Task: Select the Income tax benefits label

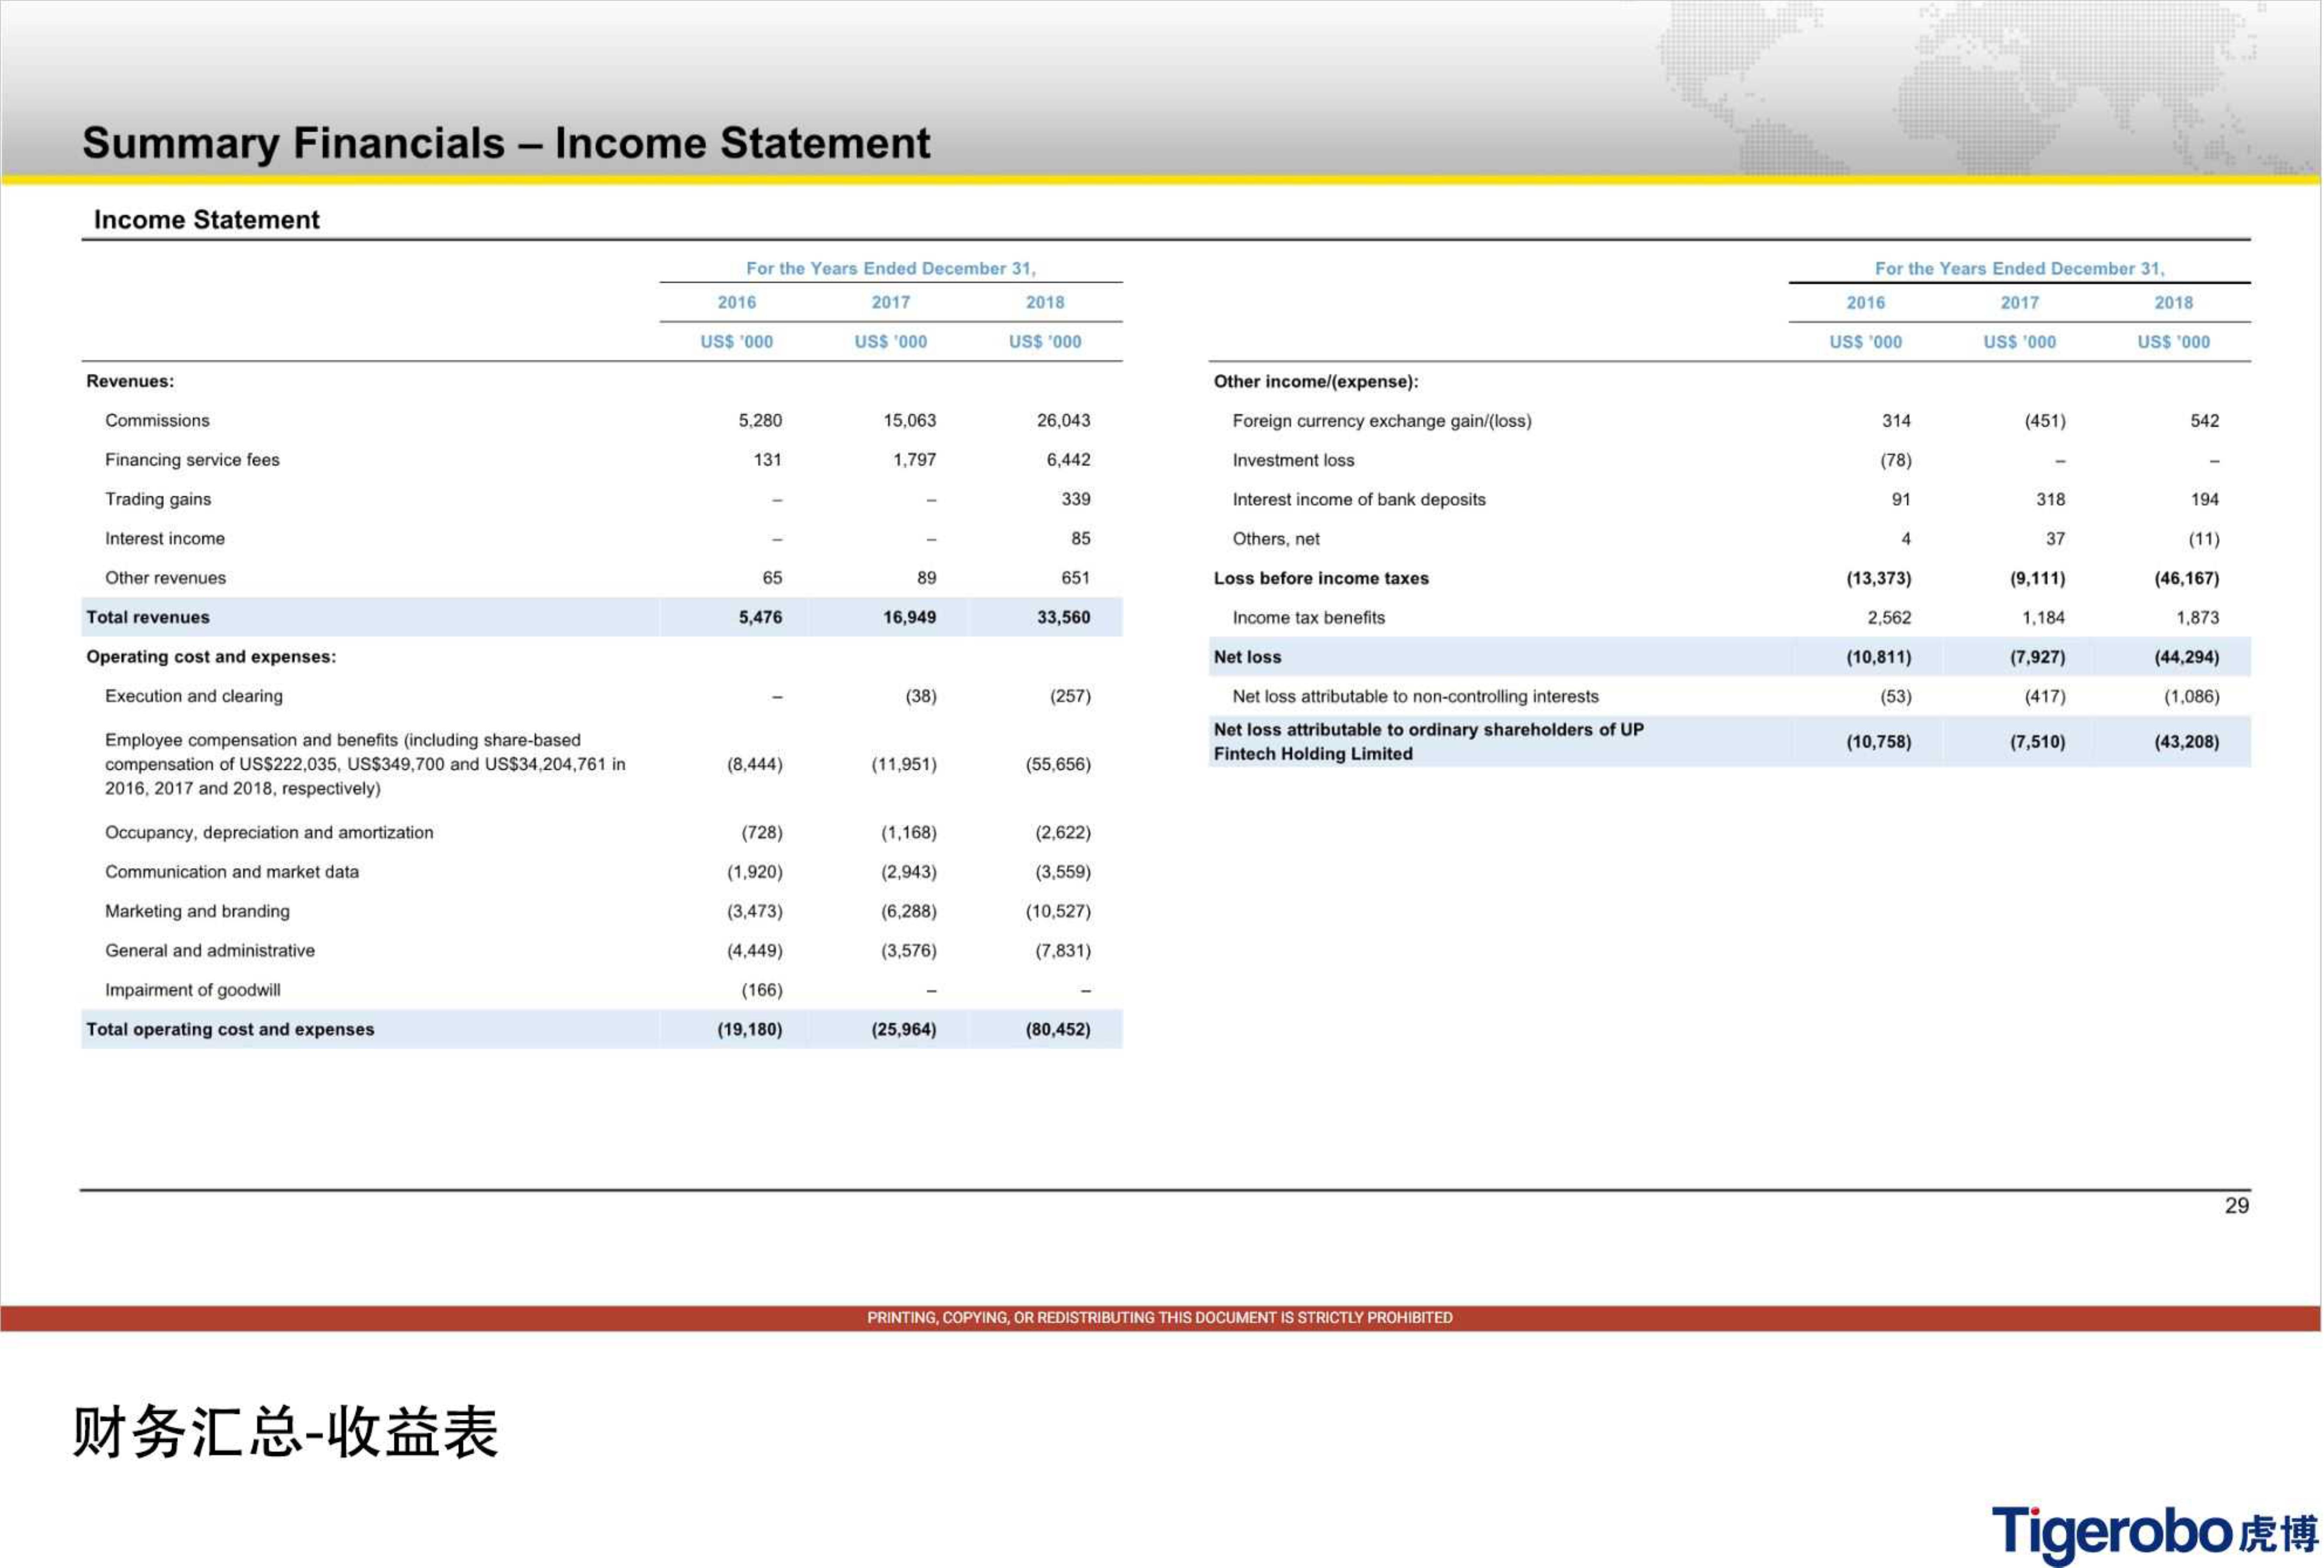Action: (1308, 618)
